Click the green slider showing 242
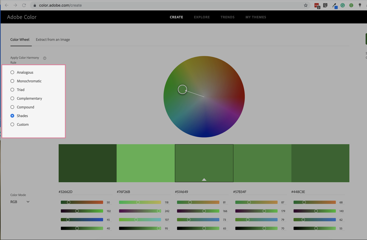This screenshot has width=367, height=240. [140, 211]
